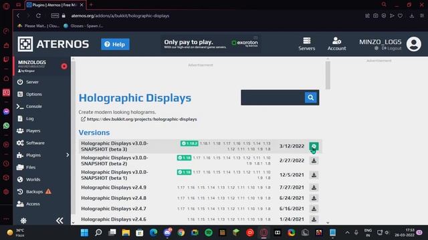428x240 pixels.
Task: Click the Backups warning triangle icon
Action: point(49,191)
